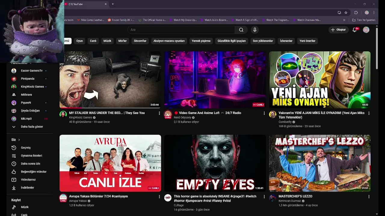This screenshot has width=385, height=216.
Task: Open İndirilenler in sidebar
Action: coord(29,187)
